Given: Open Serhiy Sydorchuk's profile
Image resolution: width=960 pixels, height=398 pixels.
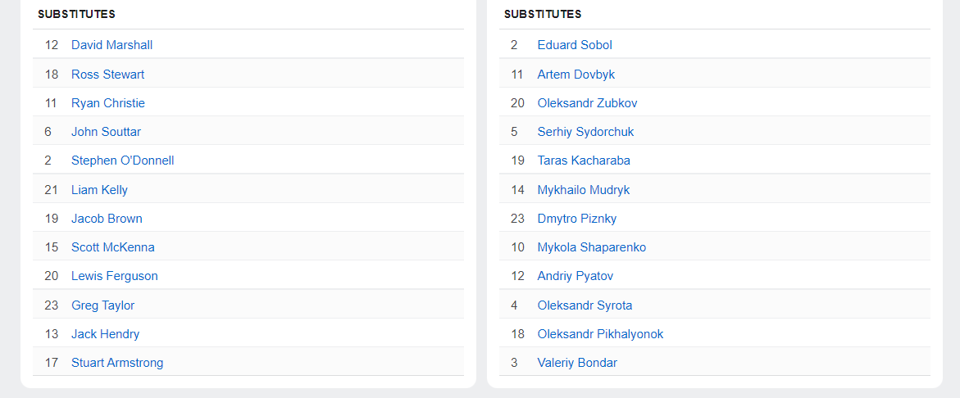Looking at the screenshot, I should click(586, 132).
